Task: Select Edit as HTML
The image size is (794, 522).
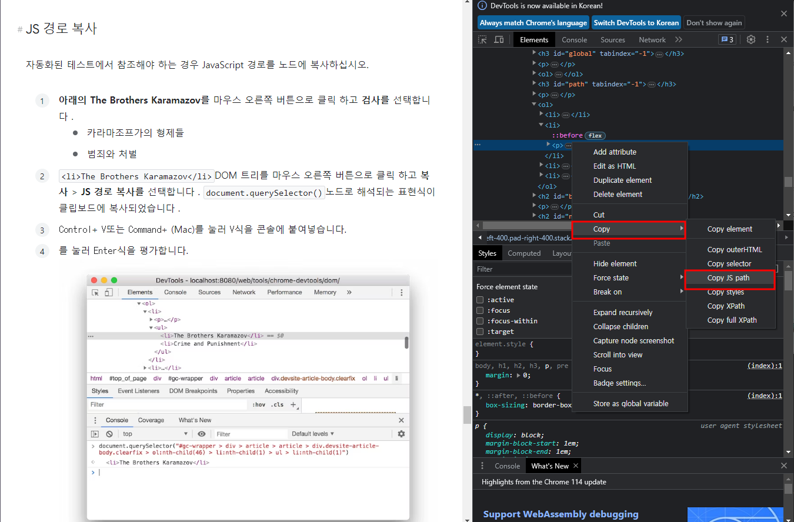Action: click(630, 166)
